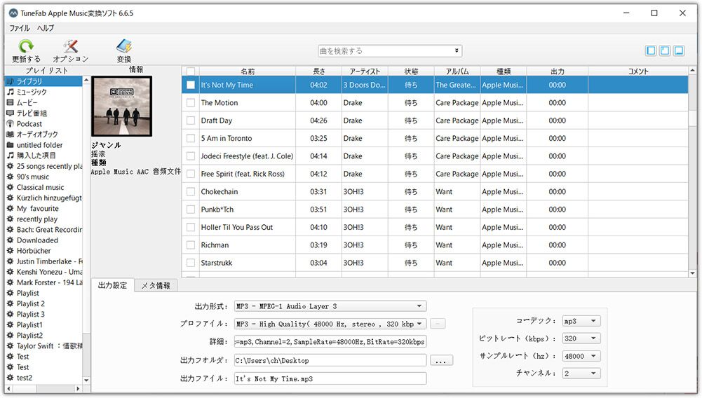Screen dimensions: 702x398
Task: Open the Podcast icon entry
Action: (x=11, y=124)
